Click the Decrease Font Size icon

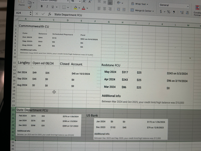(90, 2)
